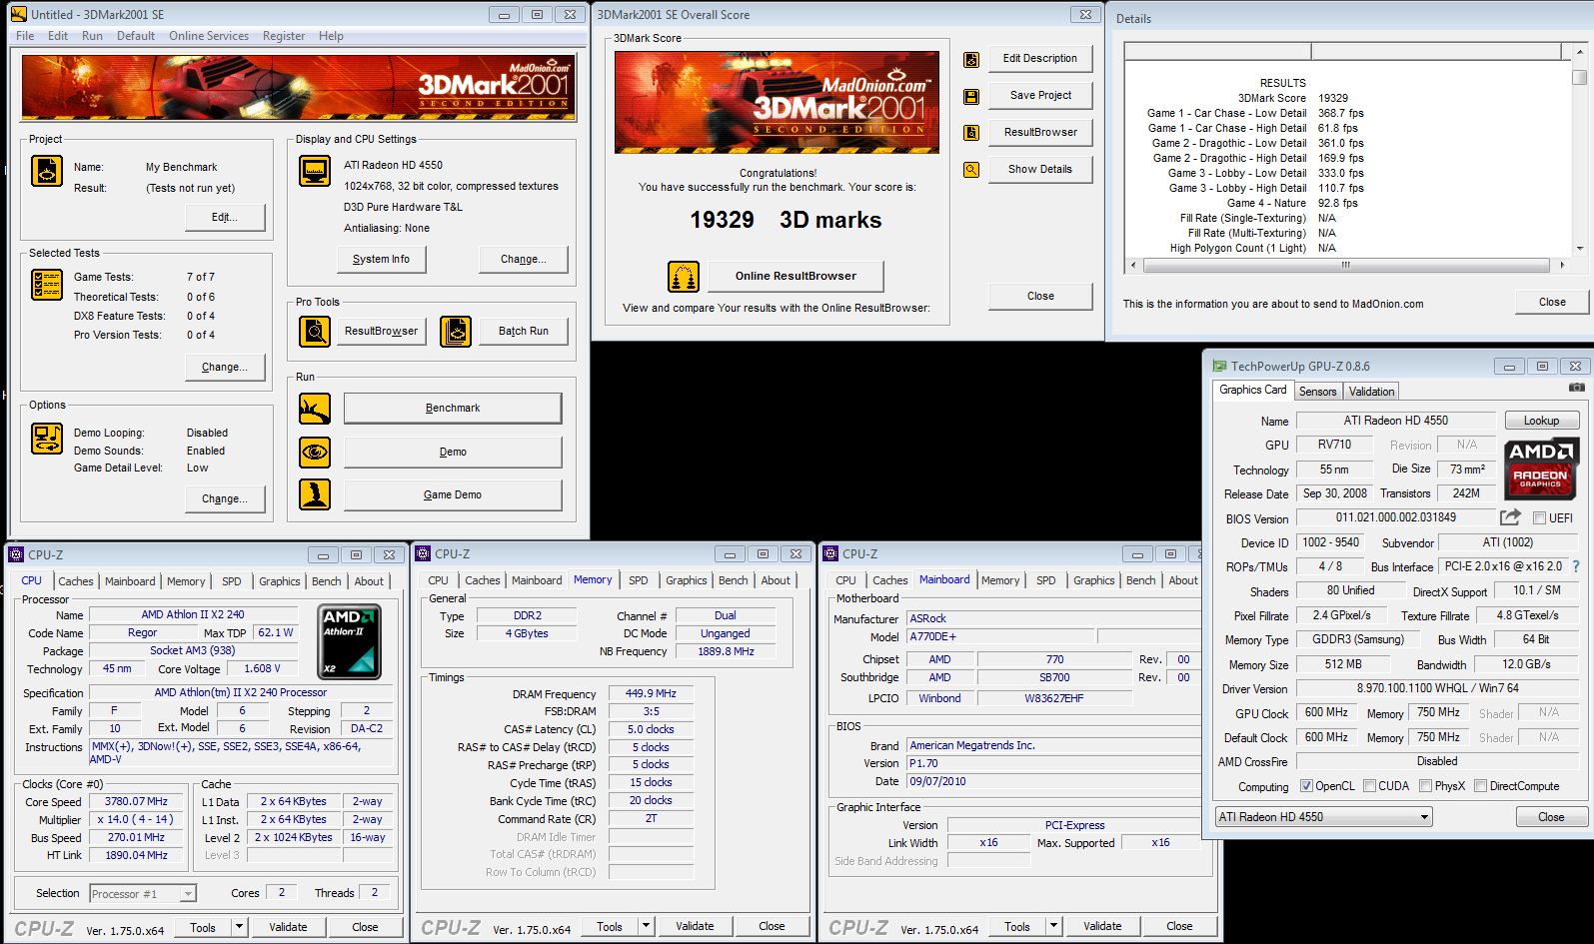Click the AMD Radeon Graphics logo in GPU-Z

1540,468
